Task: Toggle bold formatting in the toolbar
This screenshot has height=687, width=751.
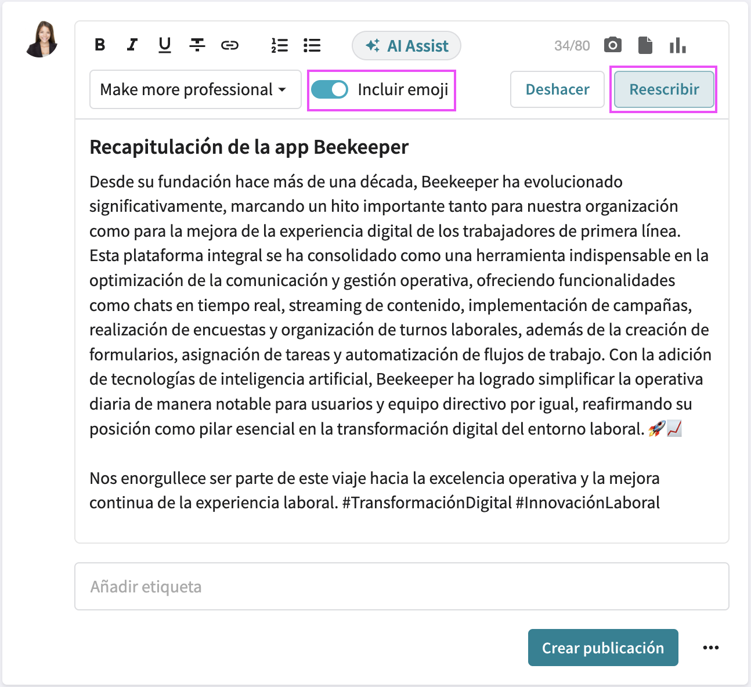Action: [x=99, y=45]
